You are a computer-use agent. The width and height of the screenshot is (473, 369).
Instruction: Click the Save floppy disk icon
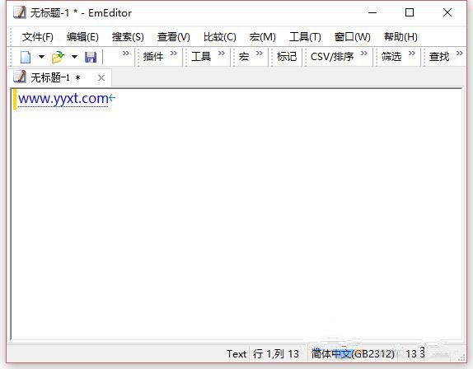click(91, 57)
